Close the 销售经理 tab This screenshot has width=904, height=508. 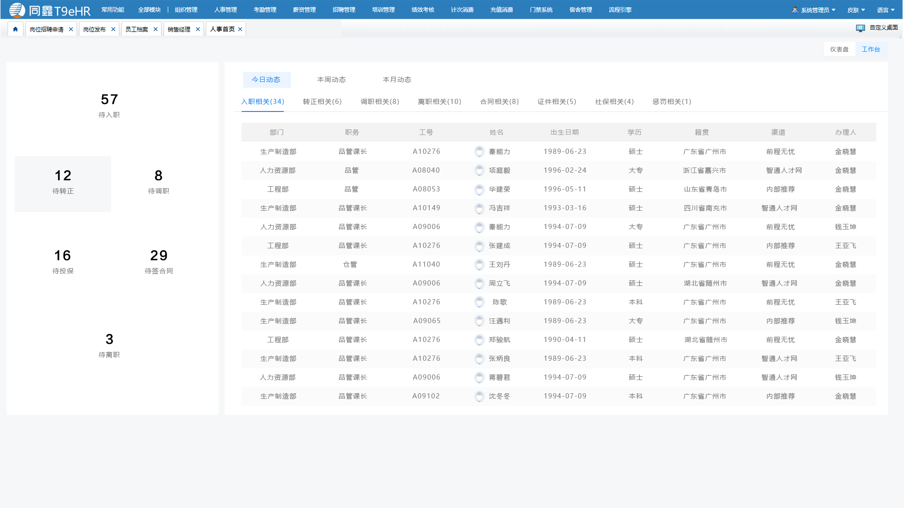[x=198, y=29]
